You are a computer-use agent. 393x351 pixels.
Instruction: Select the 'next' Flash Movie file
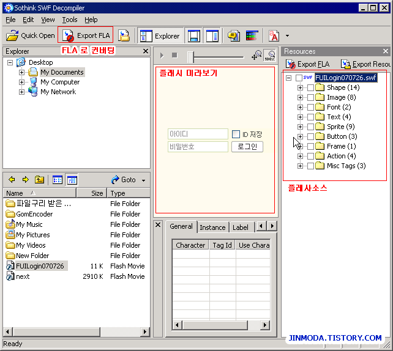coord(18,276)
